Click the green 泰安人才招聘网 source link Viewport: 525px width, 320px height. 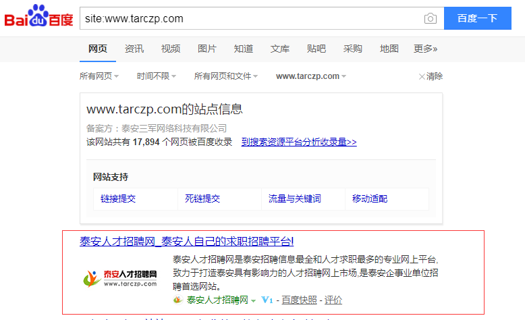(217, 300)
